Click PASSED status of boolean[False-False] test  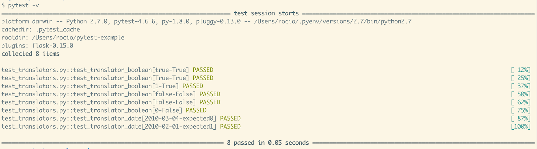[x=210, y=102]
